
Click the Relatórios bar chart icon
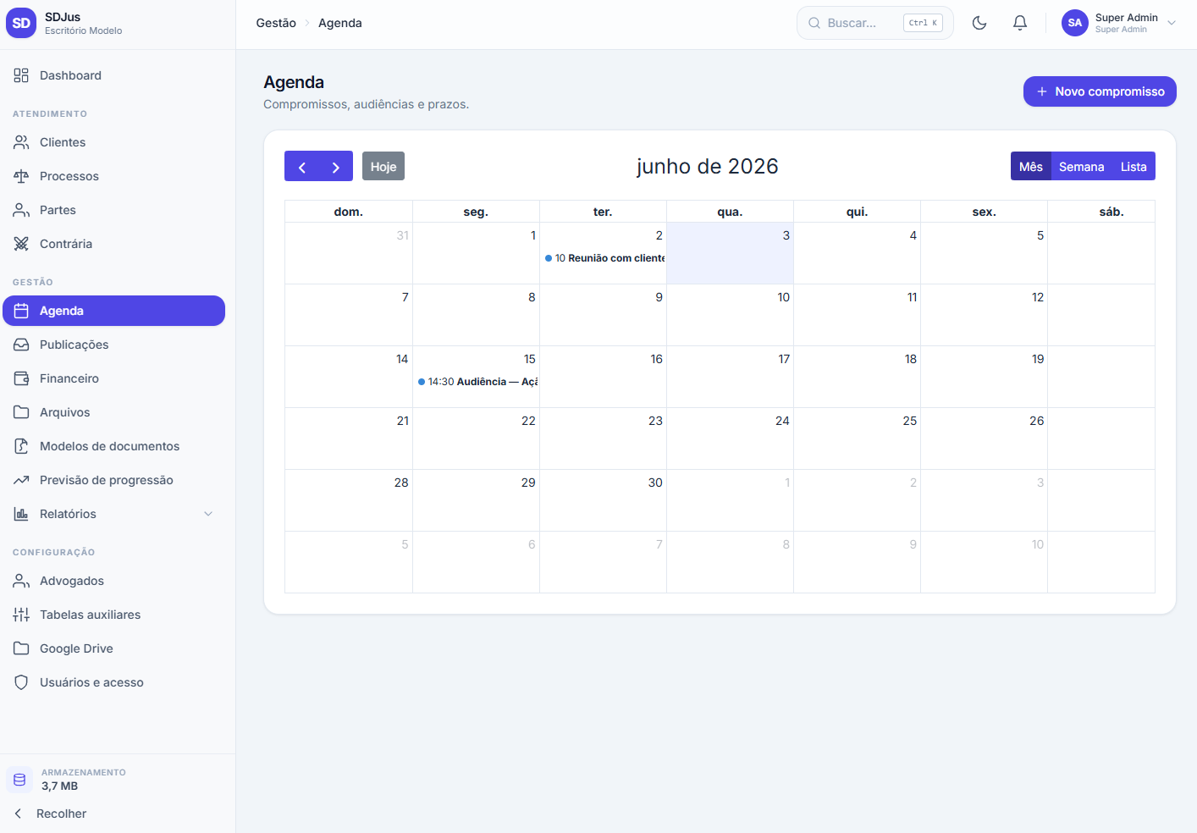21,514
